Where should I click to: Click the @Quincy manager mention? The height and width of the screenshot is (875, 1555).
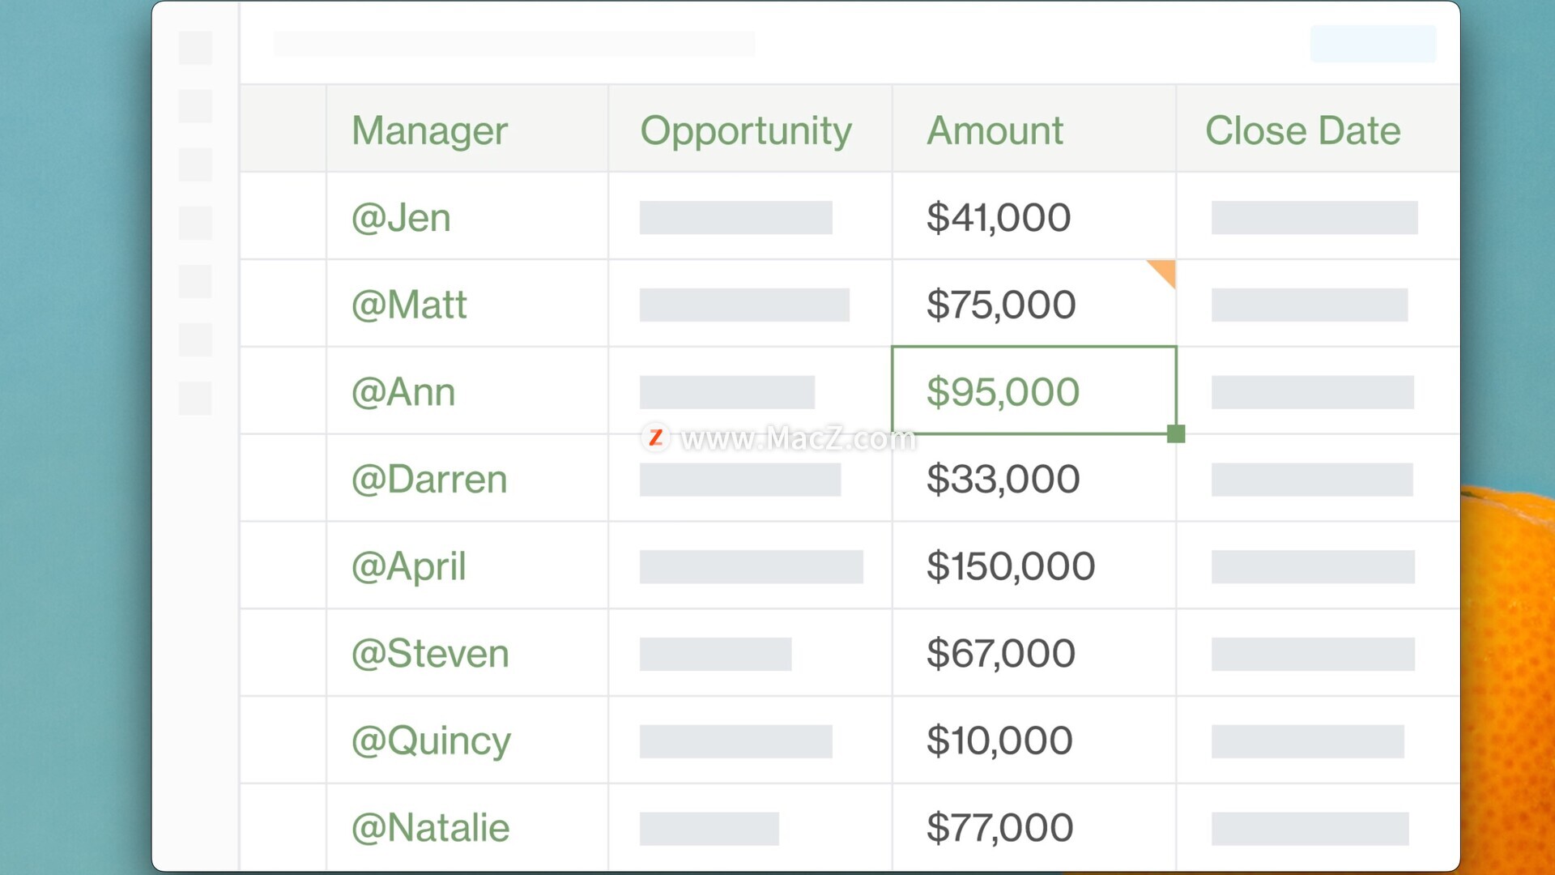[431, 741]
